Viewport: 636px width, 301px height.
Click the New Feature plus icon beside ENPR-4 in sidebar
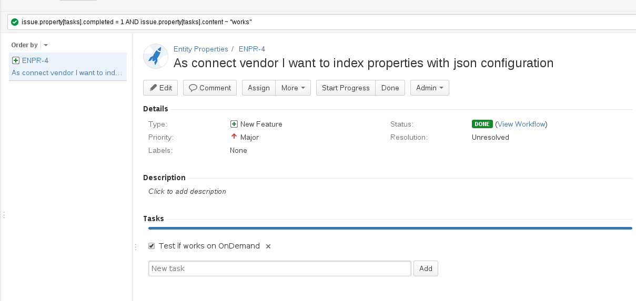click(16, 60)
